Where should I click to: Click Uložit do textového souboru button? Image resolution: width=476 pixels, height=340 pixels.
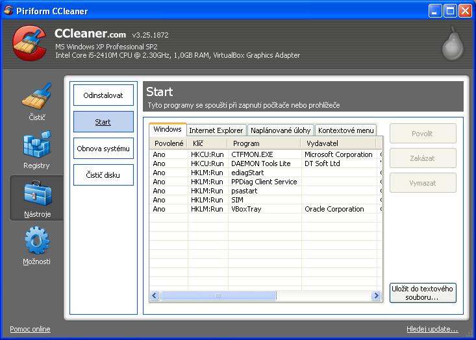423,293
